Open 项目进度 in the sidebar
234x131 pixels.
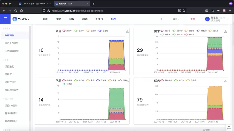(9, 66)
